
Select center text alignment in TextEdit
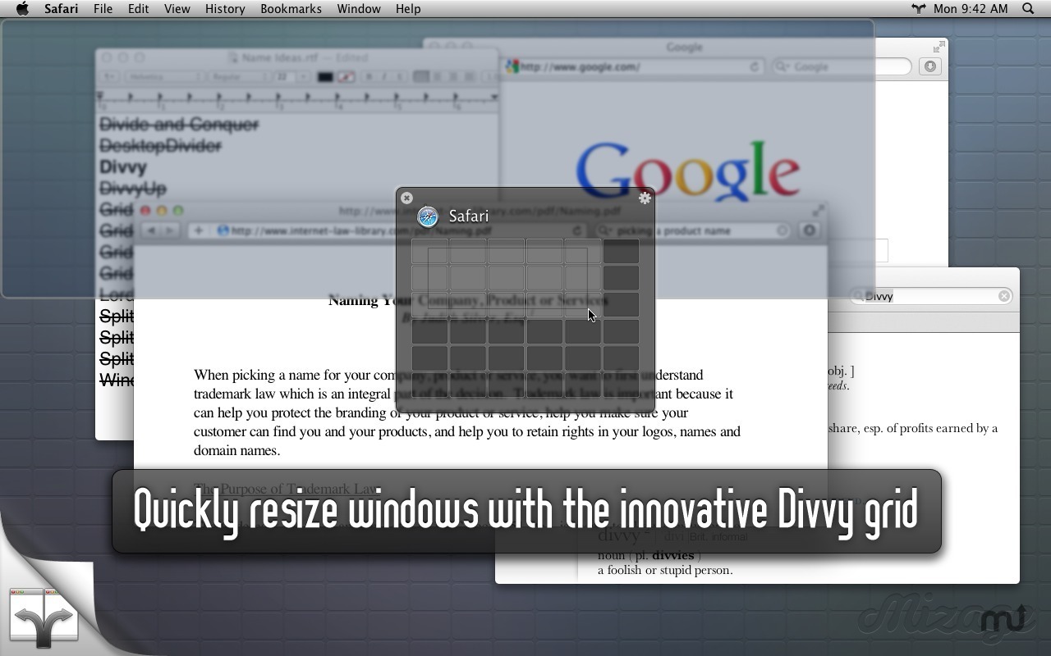pyautogui.click(x=437, y=77)
